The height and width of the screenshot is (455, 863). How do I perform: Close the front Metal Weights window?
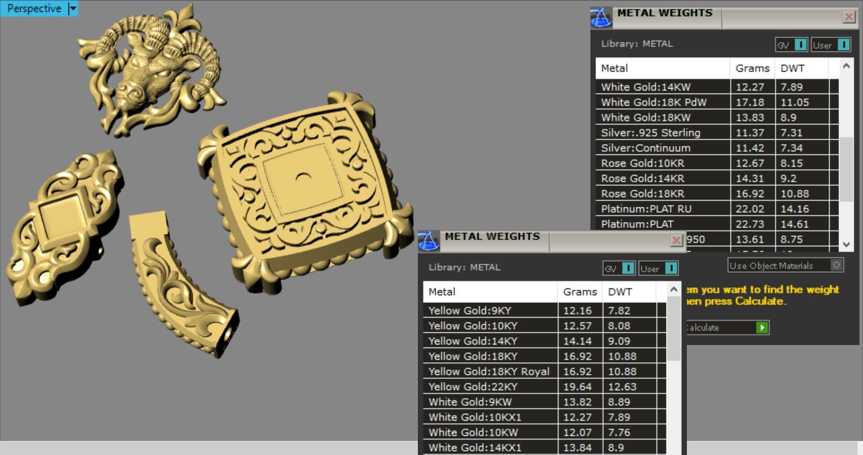[676, 240]
